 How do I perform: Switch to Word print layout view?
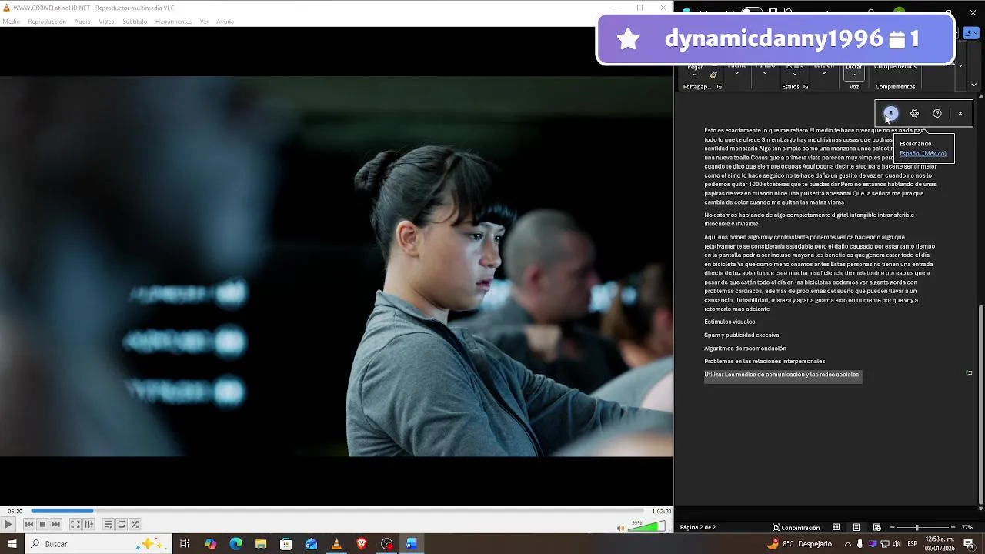(856, 527)
